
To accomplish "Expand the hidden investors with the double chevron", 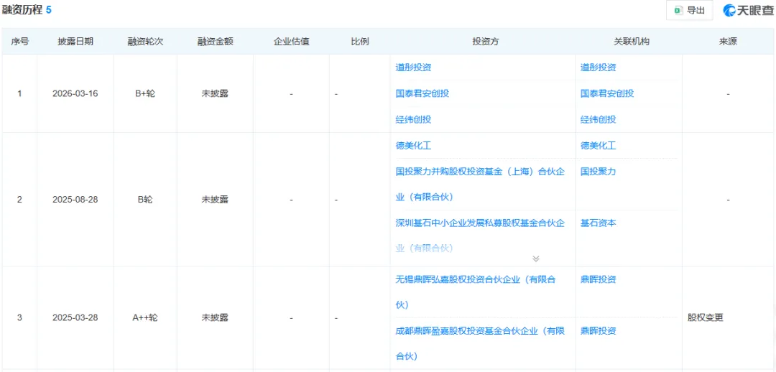I will [x=535, y=259].
